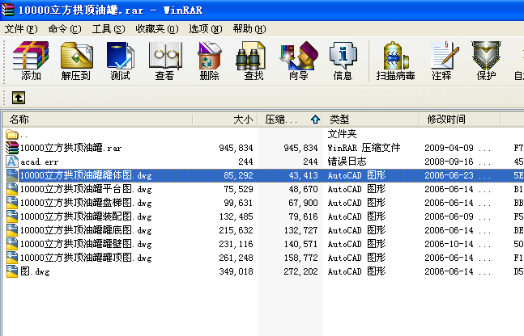The width and height of the screenshot is (524, 336).
Task: Open the 命令(C) menu
Action: pyautogui.click(x=65, y=29)
